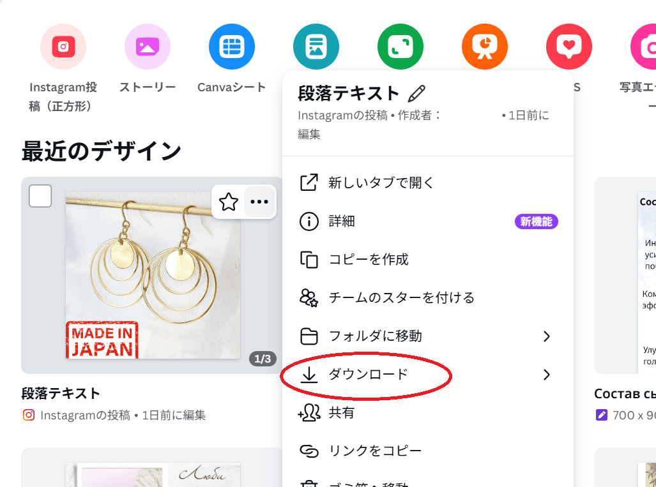Image resolution: width=656 pixels, height=487 pixels.
Task: Click 共有 to share the design
Action: (x=341, y=413)
